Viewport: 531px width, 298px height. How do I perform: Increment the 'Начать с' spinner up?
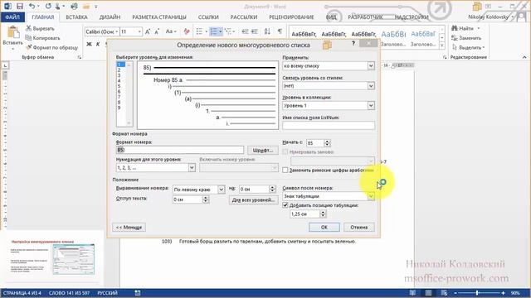pyautogui.click(x=327, y=142)
